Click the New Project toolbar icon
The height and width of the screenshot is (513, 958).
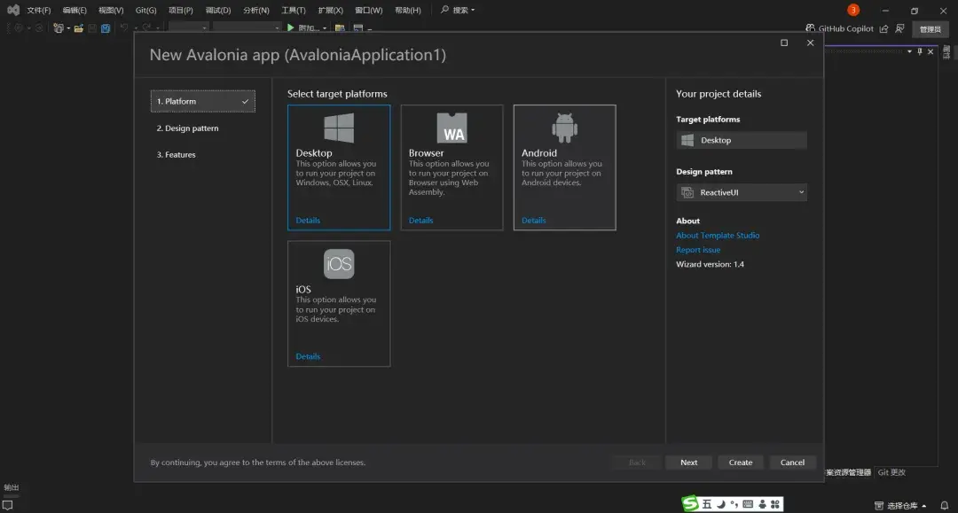[59, 28]
